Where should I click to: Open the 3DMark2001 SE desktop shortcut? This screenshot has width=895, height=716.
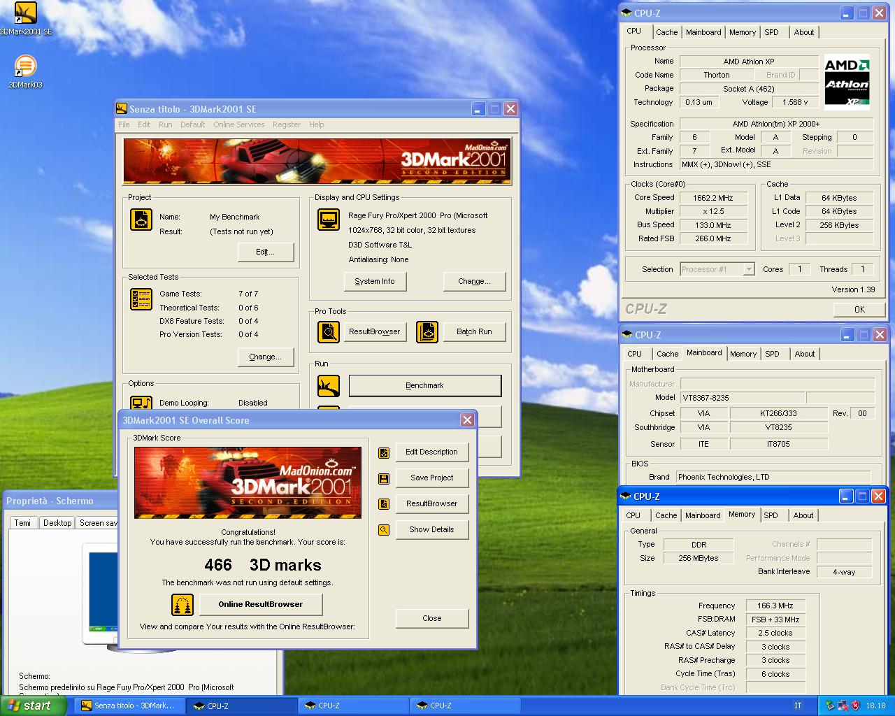point(26,18)
